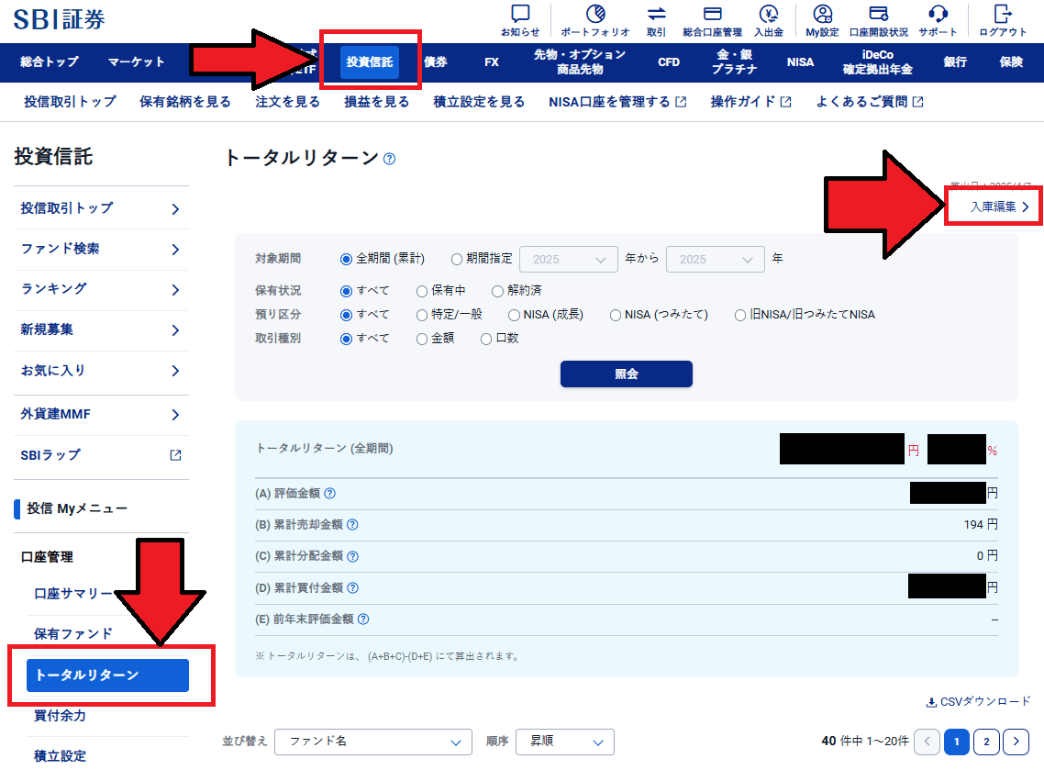Open 買付余力 in sidebar
Viewport: 1044px width, 770px height.
pos(60,716)
